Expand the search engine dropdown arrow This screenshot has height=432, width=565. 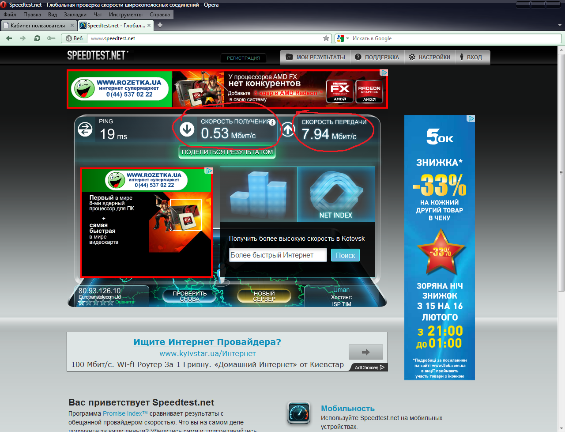(348, 38)
